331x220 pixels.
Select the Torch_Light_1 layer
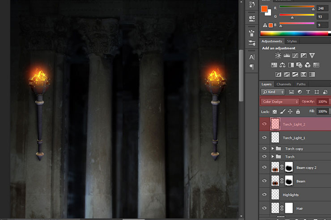point(294,138)
